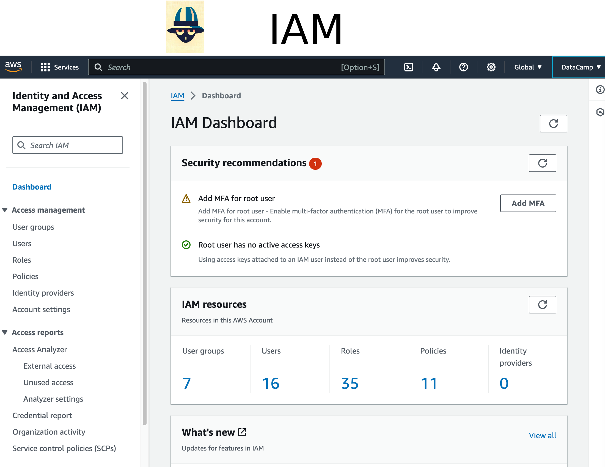
Task: Click the Dashboard breadcrumb text
Action: point(221,96)
